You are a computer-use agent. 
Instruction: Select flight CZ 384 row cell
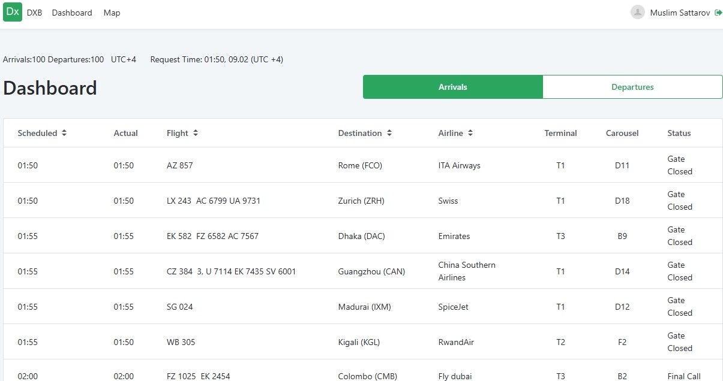point(231,271)
